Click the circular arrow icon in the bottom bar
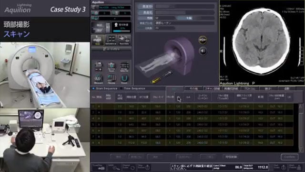 coord(129,167)
